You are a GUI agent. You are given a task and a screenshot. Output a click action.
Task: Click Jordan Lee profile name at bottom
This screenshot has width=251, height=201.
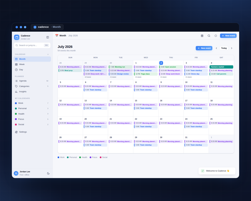coord(25,172)
